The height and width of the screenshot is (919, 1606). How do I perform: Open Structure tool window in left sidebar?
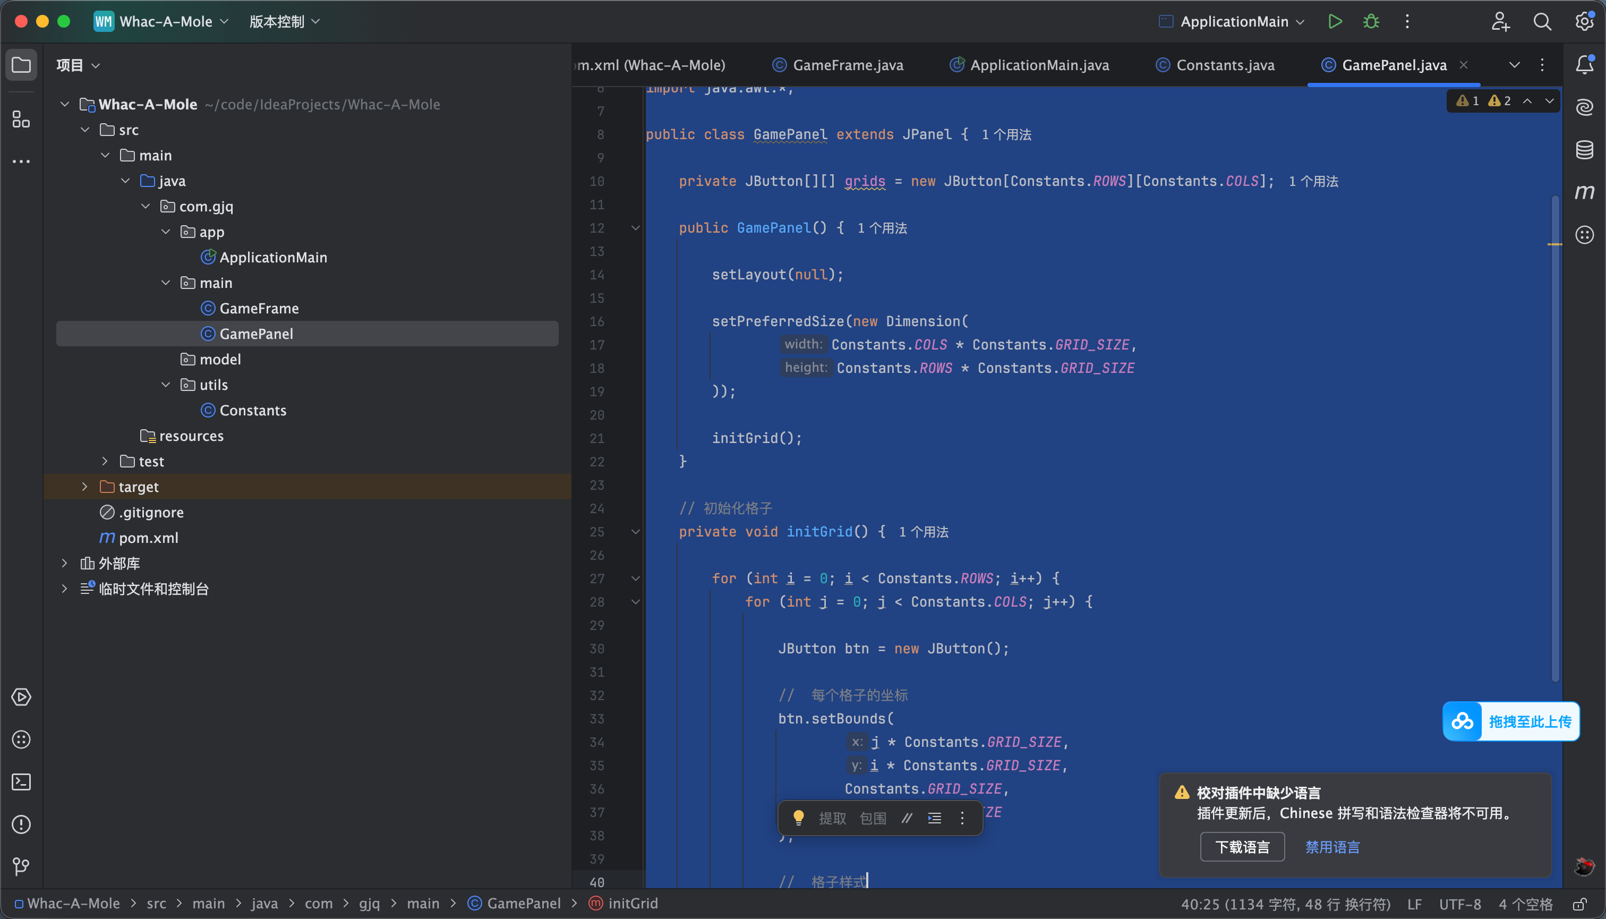pos(21,118)
